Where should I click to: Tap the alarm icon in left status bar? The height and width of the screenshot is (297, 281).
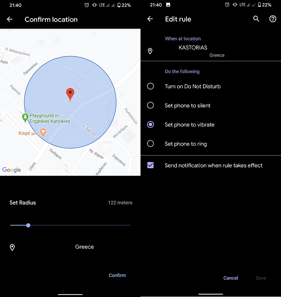[x=87, y=5]
